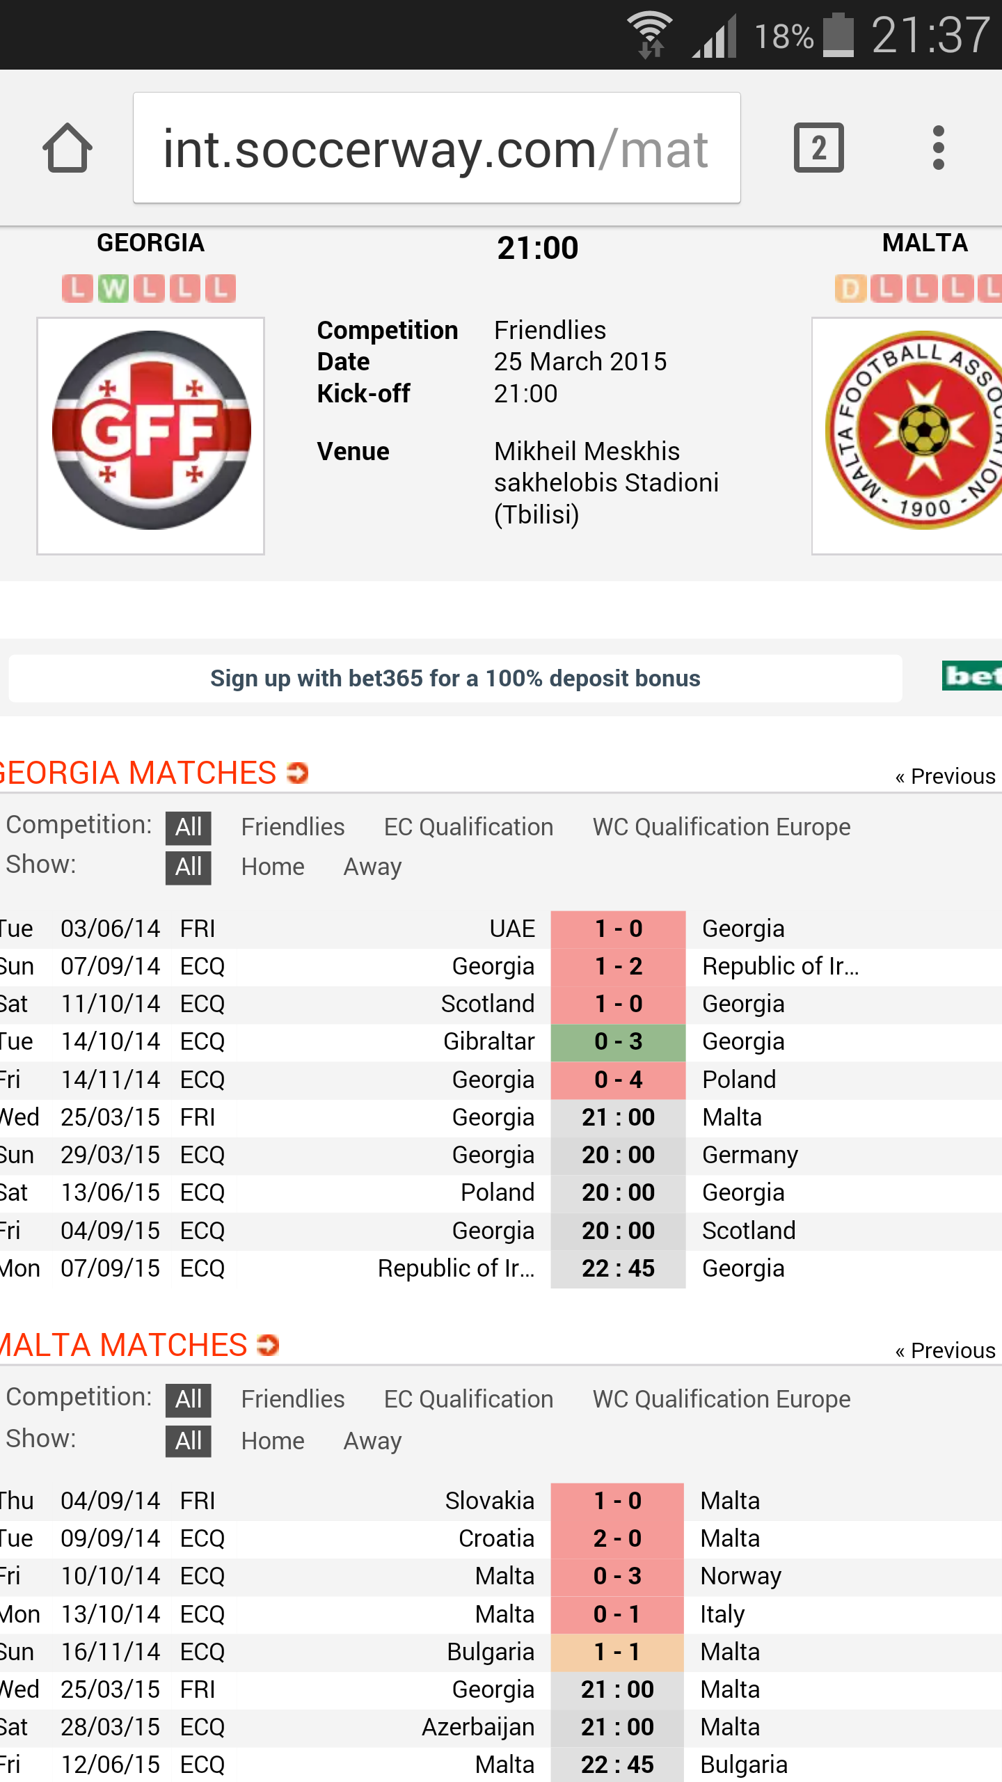Go to Previous Malta matches
The width and height of the screenshot is (1002, 1782).
click(x=945, y=1350)
